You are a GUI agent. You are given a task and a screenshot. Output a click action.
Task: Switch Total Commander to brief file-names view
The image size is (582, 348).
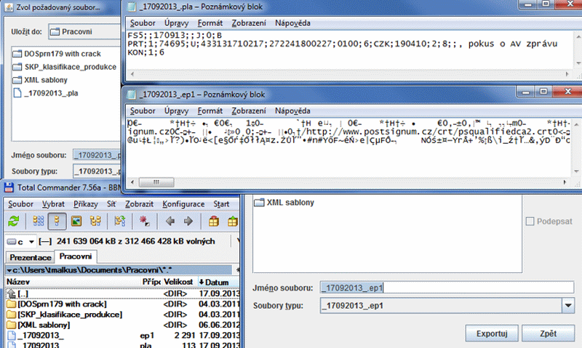point(39,222)
